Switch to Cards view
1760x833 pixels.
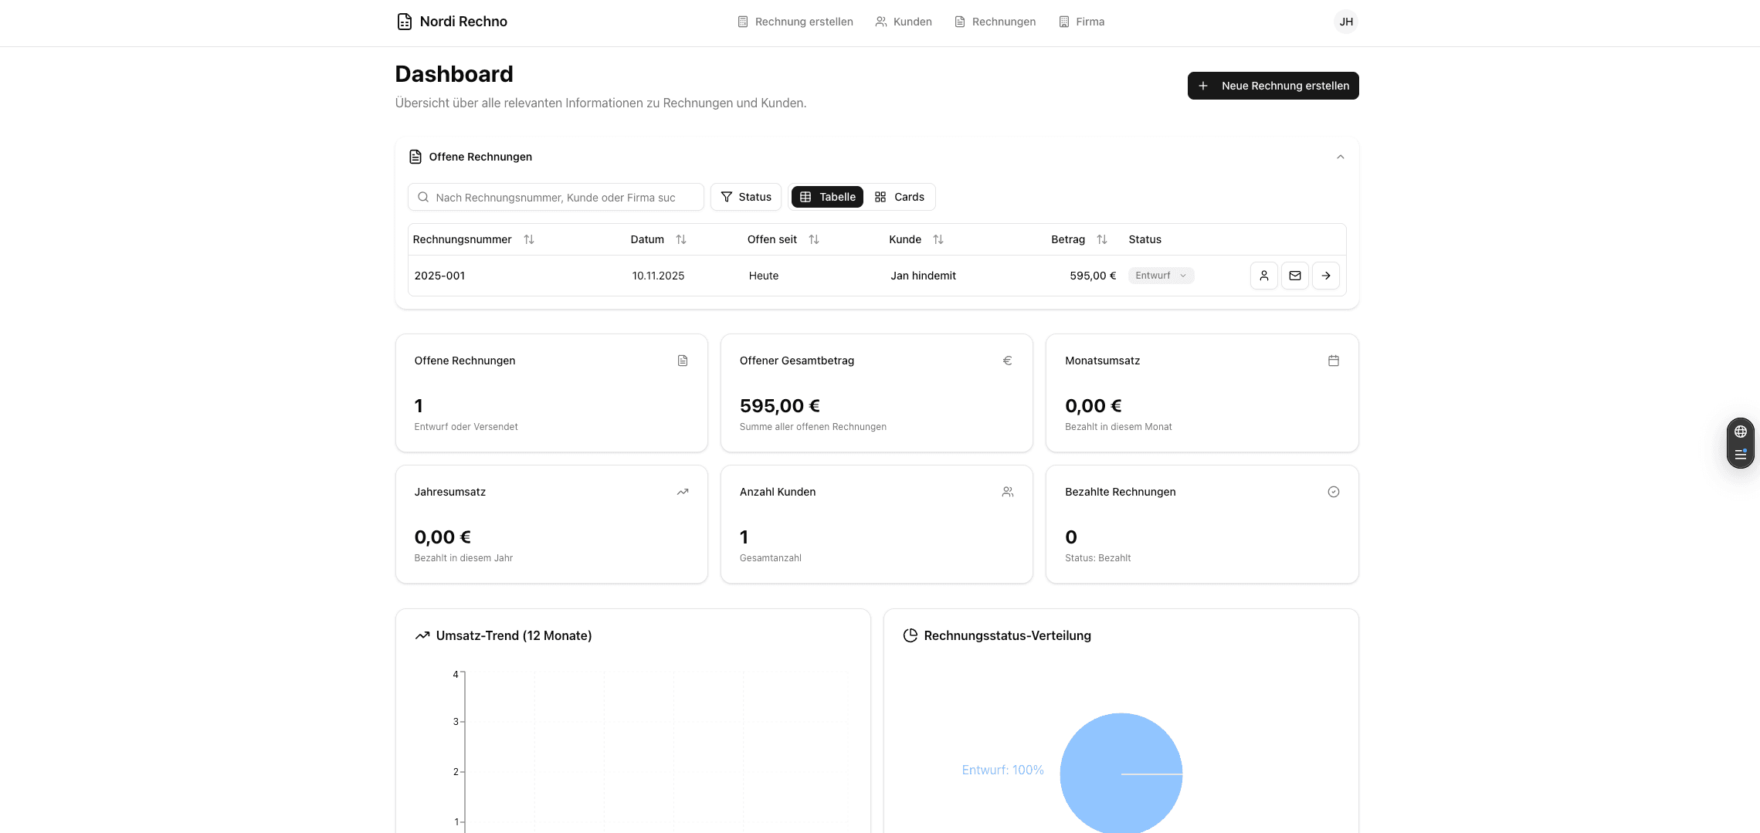coord(899,197)
